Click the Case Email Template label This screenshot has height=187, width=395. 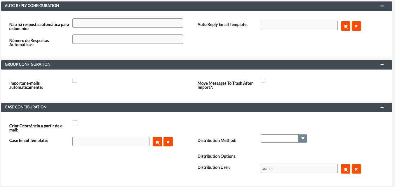click(x=29, y=141)
